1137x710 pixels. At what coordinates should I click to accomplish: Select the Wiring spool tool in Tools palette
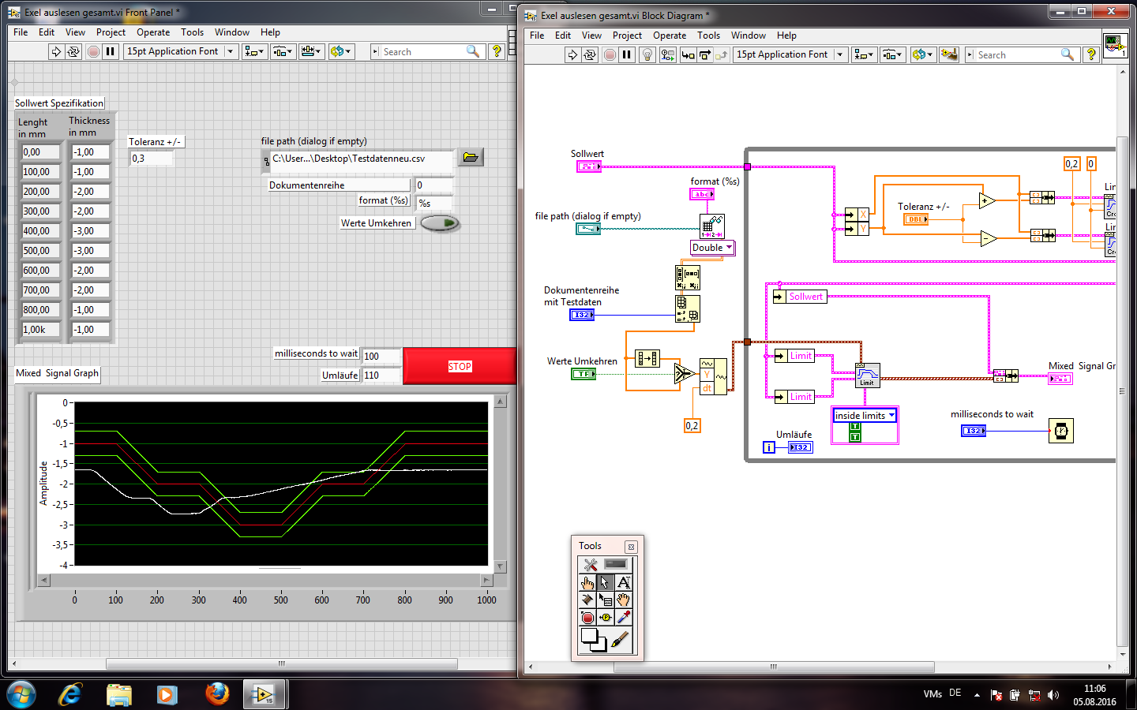(x=587, y=600)
